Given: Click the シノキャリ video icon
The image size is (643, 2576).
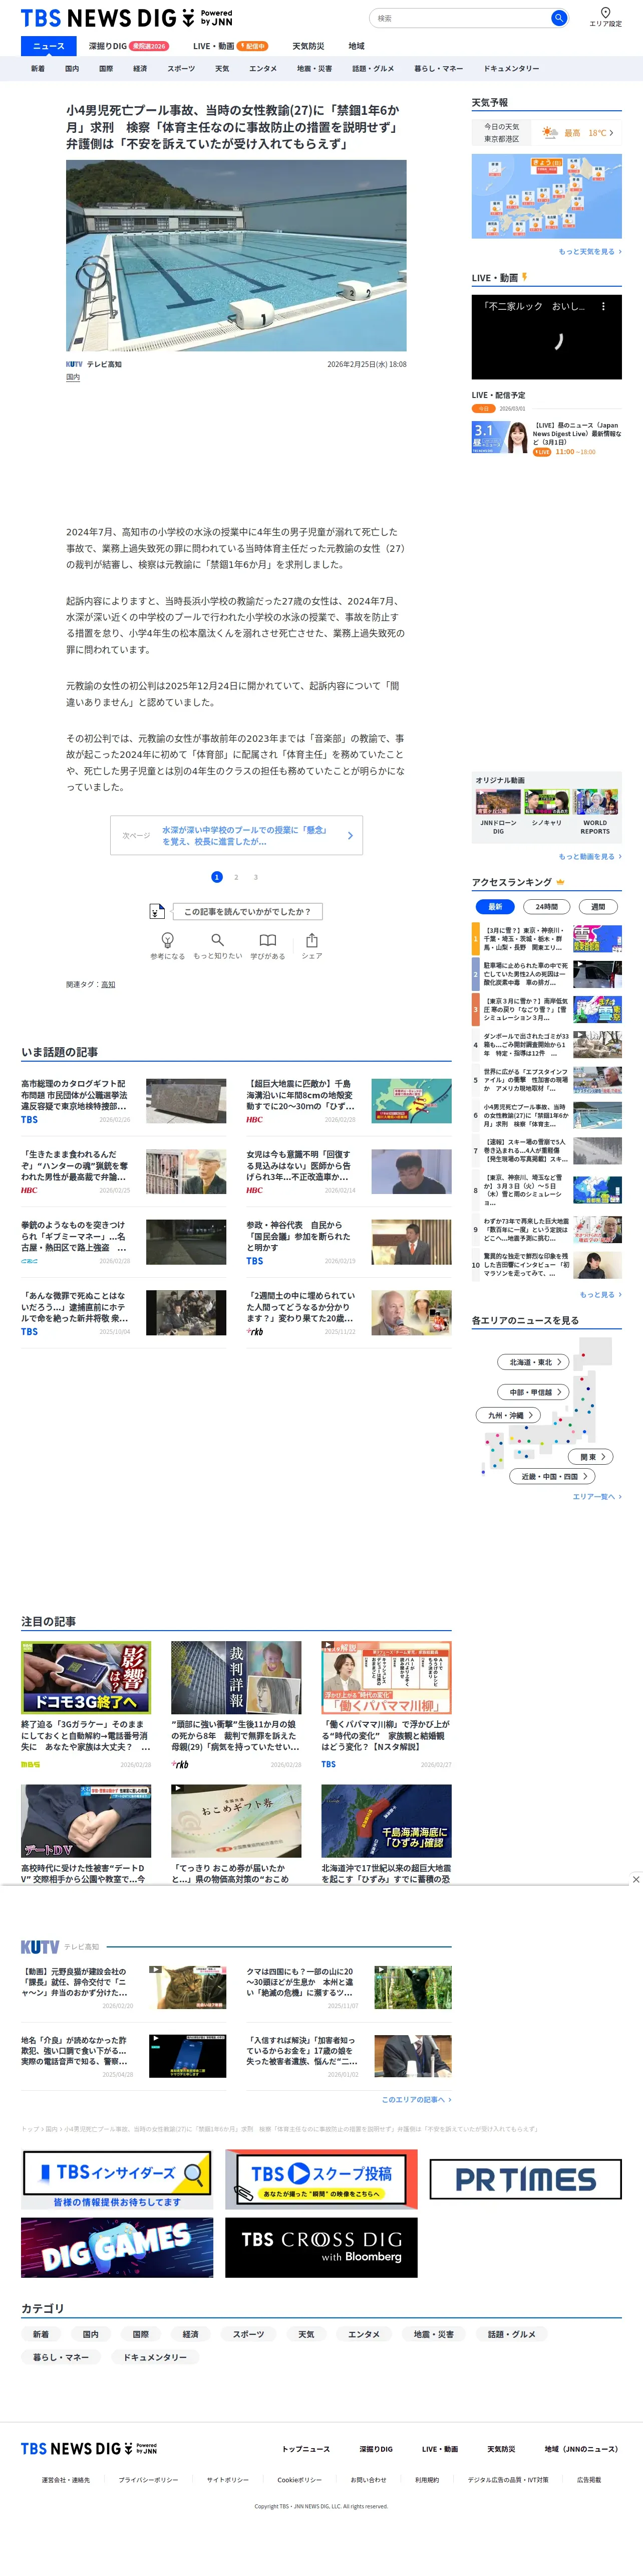Looking at the screenshot, I should (546, 802).
